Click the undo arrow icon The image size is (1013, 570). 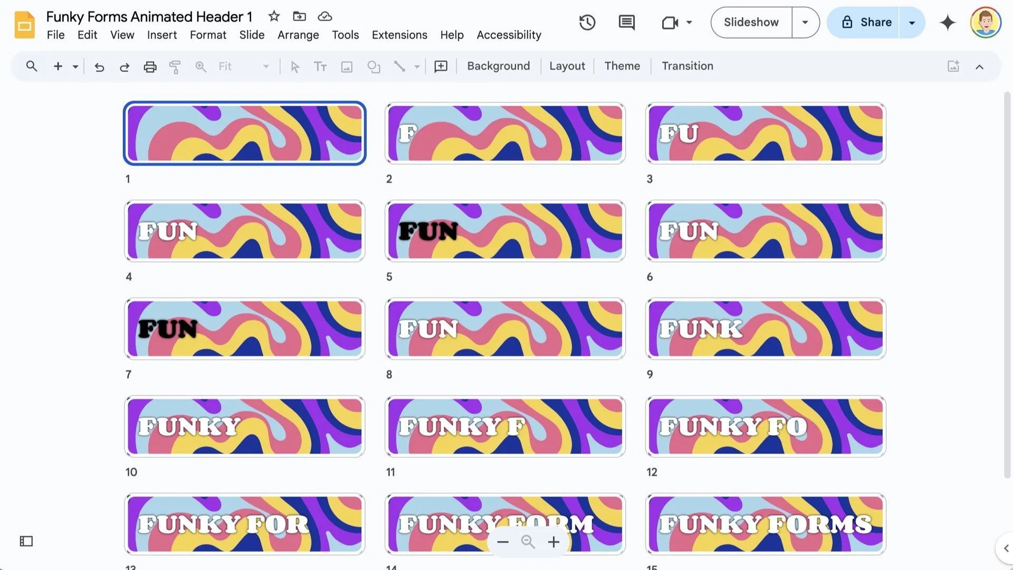[99, 66]
